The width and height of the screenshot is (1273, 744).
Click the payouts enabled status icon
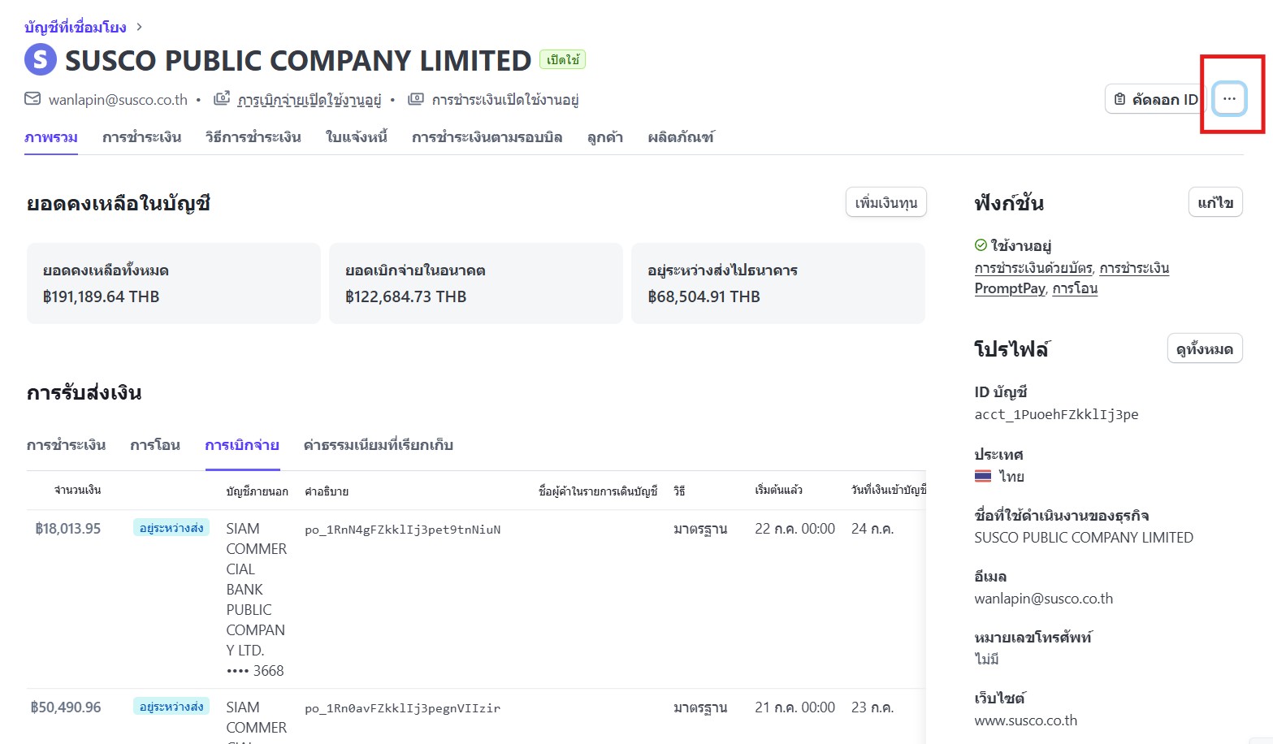point(222,99)
